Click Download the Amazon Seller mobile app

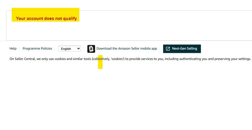coord(127,48)
